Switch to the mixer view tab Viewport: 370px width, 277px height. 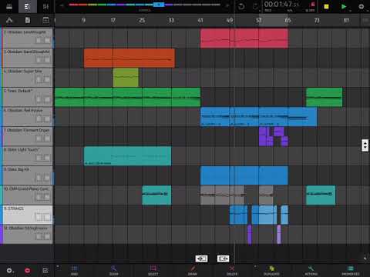coord(45,6)
